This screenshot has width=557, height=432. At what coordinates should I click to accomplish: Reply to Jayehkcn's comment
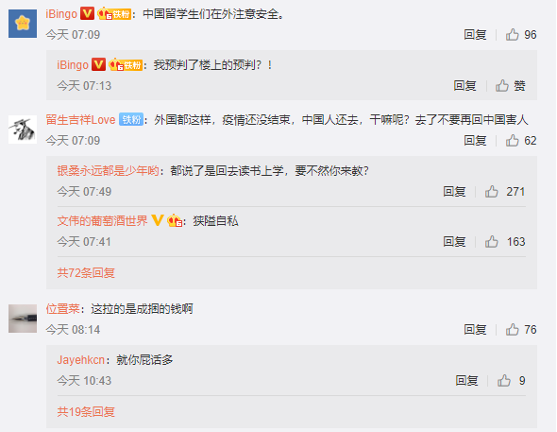pyautogui.click(x=466, y=381)
